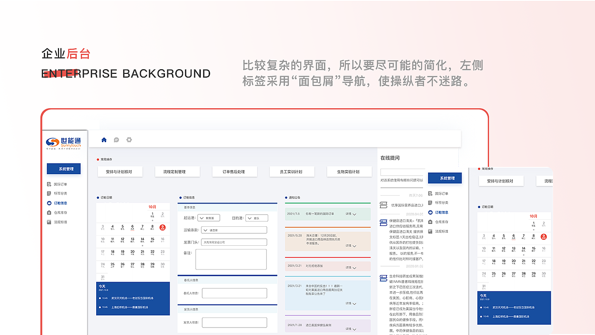This screenshot has height=335, width=595.
Task: Select date 1 in main calendar
Action: 152,215
